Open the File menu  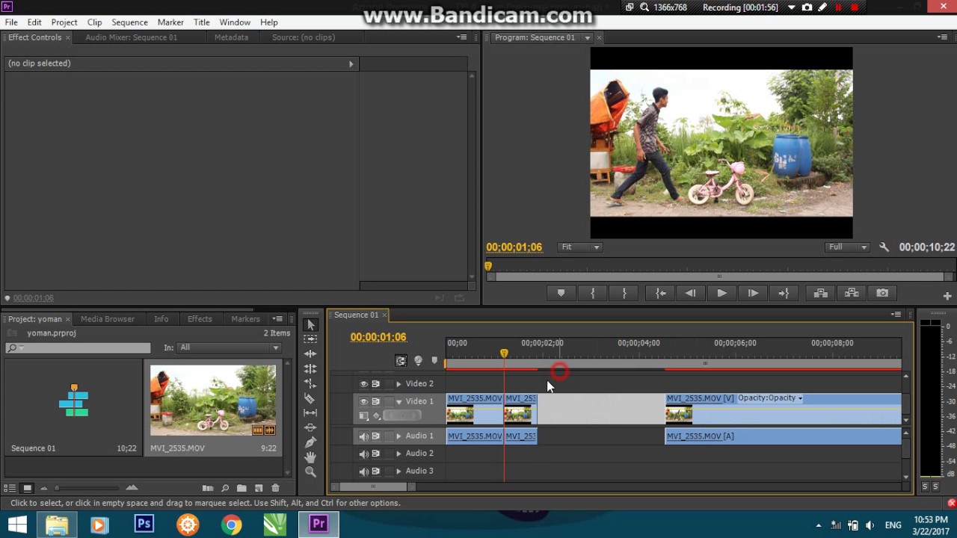point(11,22)
